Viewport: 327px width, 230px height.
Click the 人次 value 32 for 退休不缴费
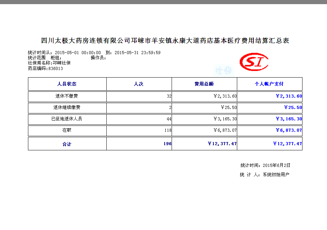(x=169, y=96)
